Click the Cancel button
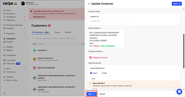Screen dimensions: 185x97 (x=102, y=94)
